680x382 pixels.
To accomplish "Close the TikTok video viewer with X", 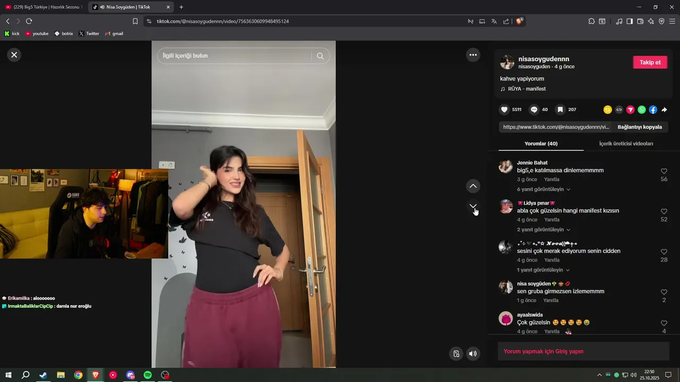I will 14,55.
